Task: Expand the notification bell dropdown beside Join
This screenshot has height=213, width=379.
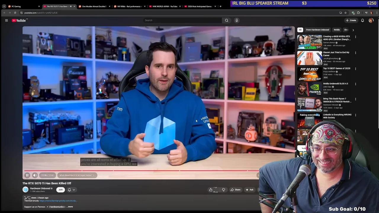Action: click(x=74, y=190)
